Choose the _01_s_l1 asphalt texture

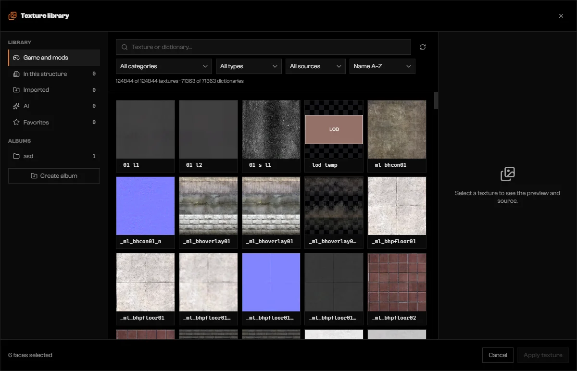[x=271, y=136]
